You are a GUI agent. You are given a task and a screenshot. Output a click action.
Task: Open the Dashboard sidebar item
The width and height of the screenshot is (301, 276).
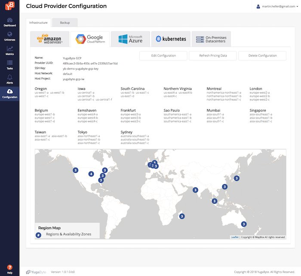point(9,22)
